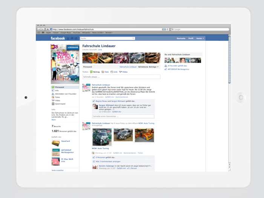Select Beitrag in the Teilen share row
This screenshot has width=264, height=198.
95,72
